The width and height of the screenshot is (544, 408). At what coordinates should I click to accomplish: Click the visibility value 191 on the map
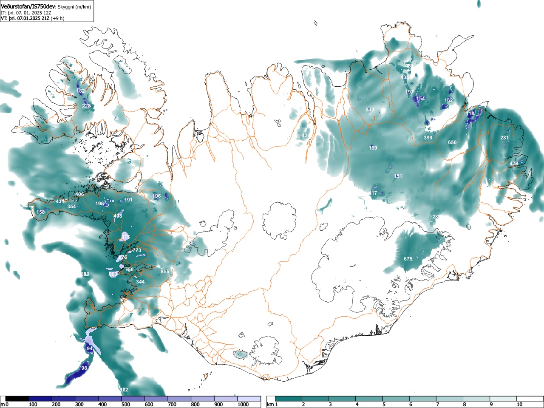point(128,200)
